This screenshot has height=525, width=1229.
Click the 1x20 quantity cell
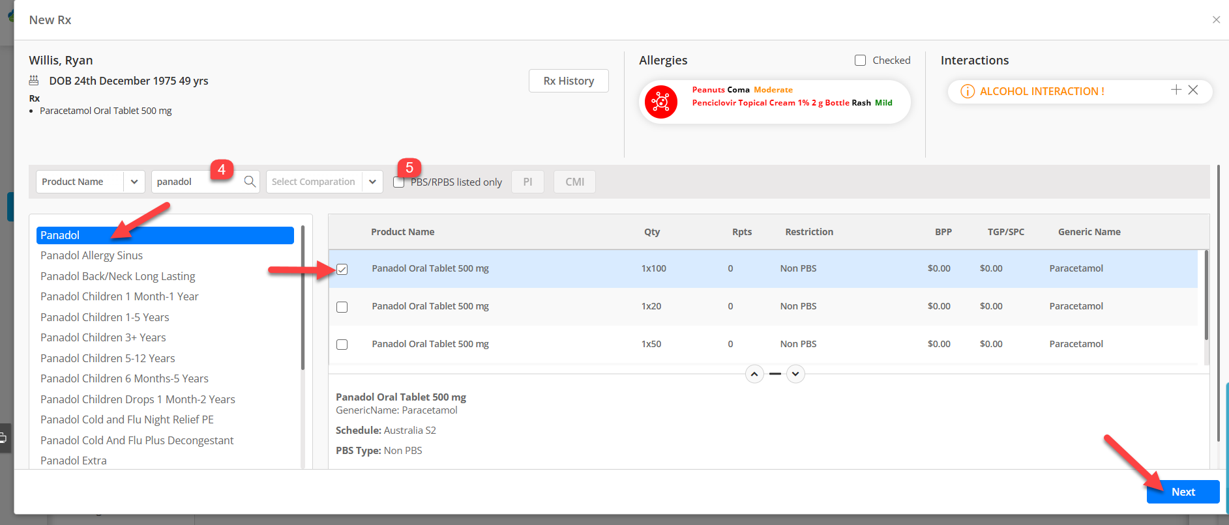pyautogui.click(x=651, y=306)
